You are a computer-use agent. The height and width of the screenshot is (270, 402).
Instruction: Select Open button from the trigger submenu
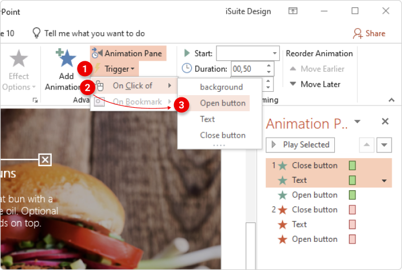click(x=222, y=103)
